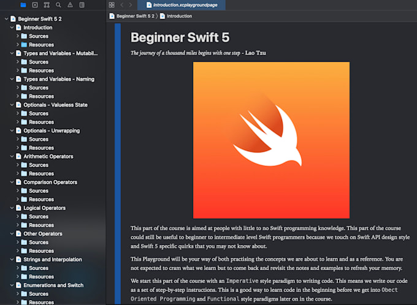This screenshot has height=305, width=417.
Task: Collapse Optionals - Unwrapping node
Action: [x=12, y=130]
